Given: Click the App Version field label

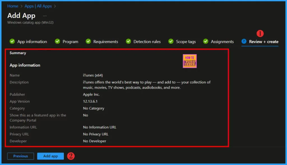Looking at the screenshot, I should coord(20,102).
